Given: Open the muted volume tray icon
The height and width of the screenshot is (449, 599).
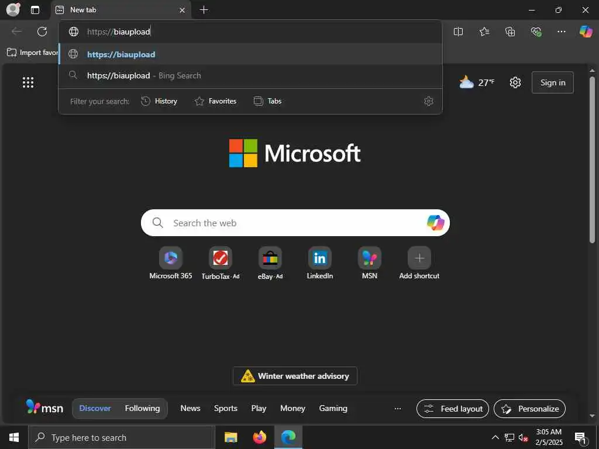Looking at the screenshot, I should [x=523, y=437].
